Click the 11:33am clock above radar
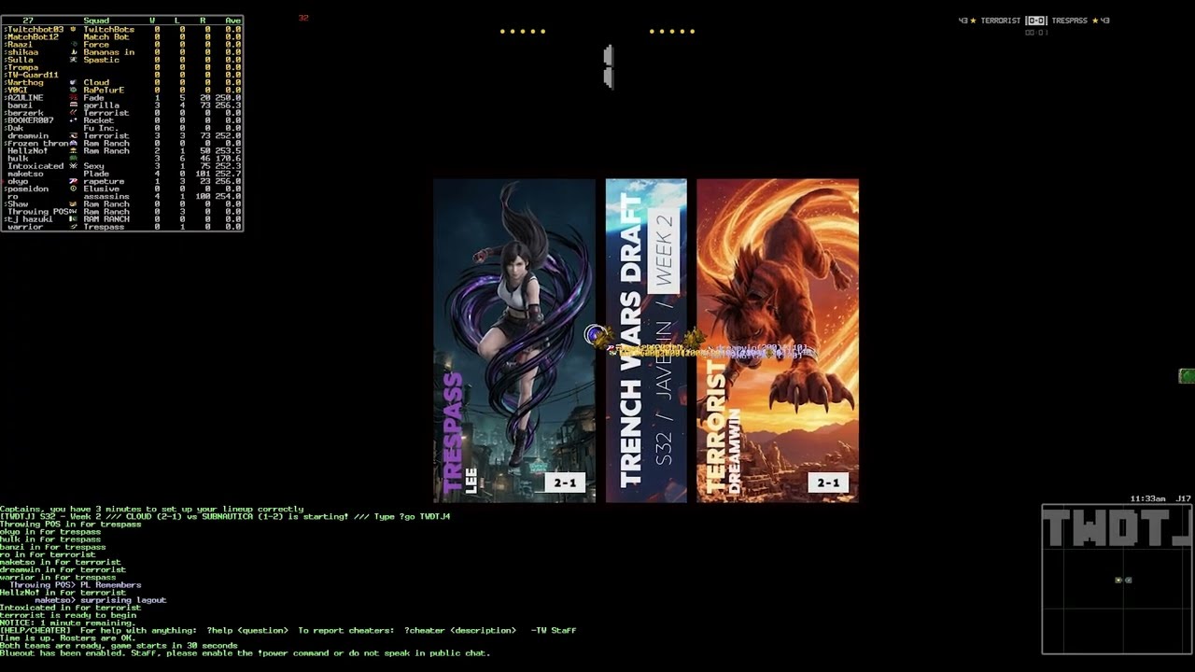 pos(1147,498)
